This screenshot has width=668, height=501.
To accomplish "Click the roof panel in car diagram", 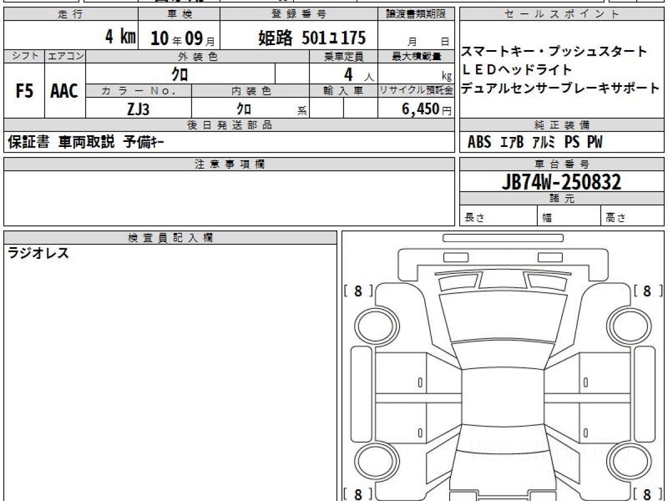I will 503,396.
